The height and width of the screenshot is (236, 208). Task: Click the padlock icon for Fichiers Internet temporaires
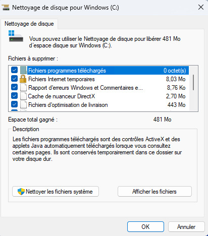23,79
